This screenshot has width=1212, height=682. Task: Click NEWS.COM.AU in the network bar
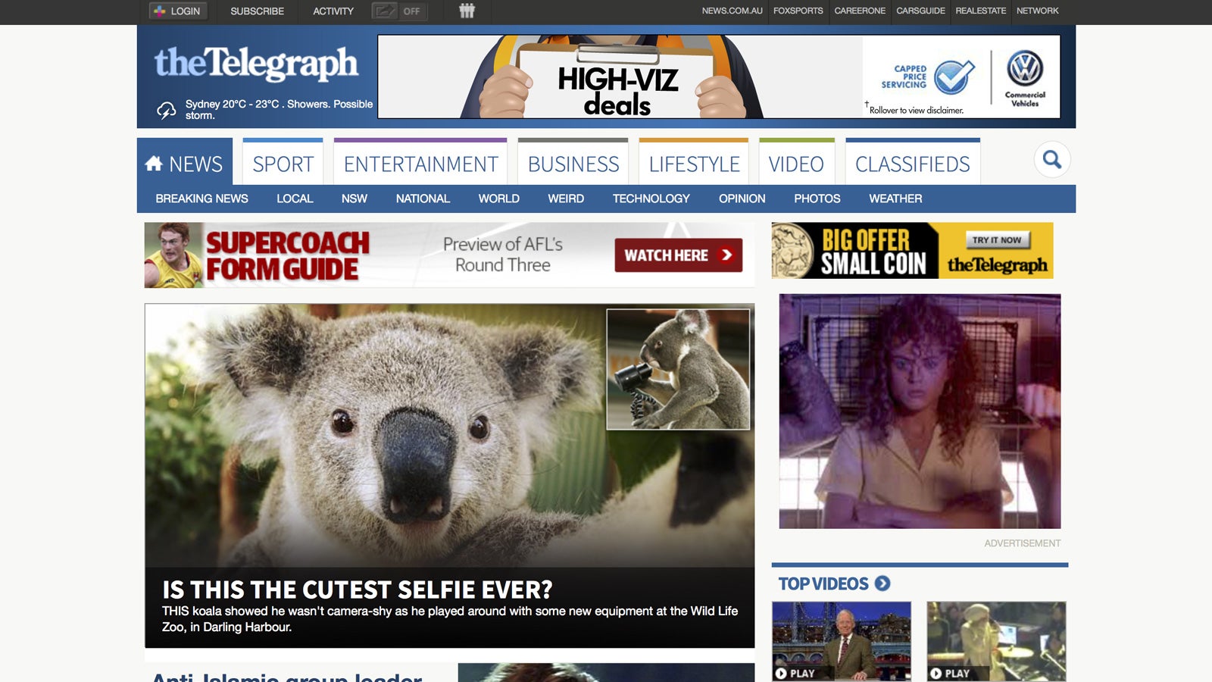(x=732, y=11)
